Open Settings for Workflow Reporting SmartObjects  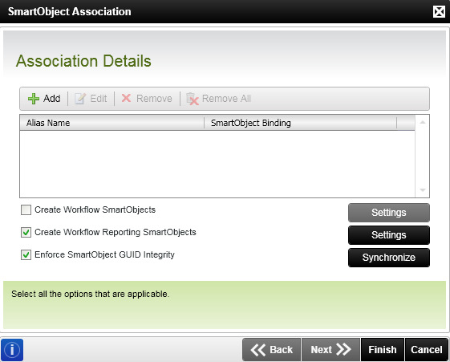pyautogui.click(x=389, y=235)
